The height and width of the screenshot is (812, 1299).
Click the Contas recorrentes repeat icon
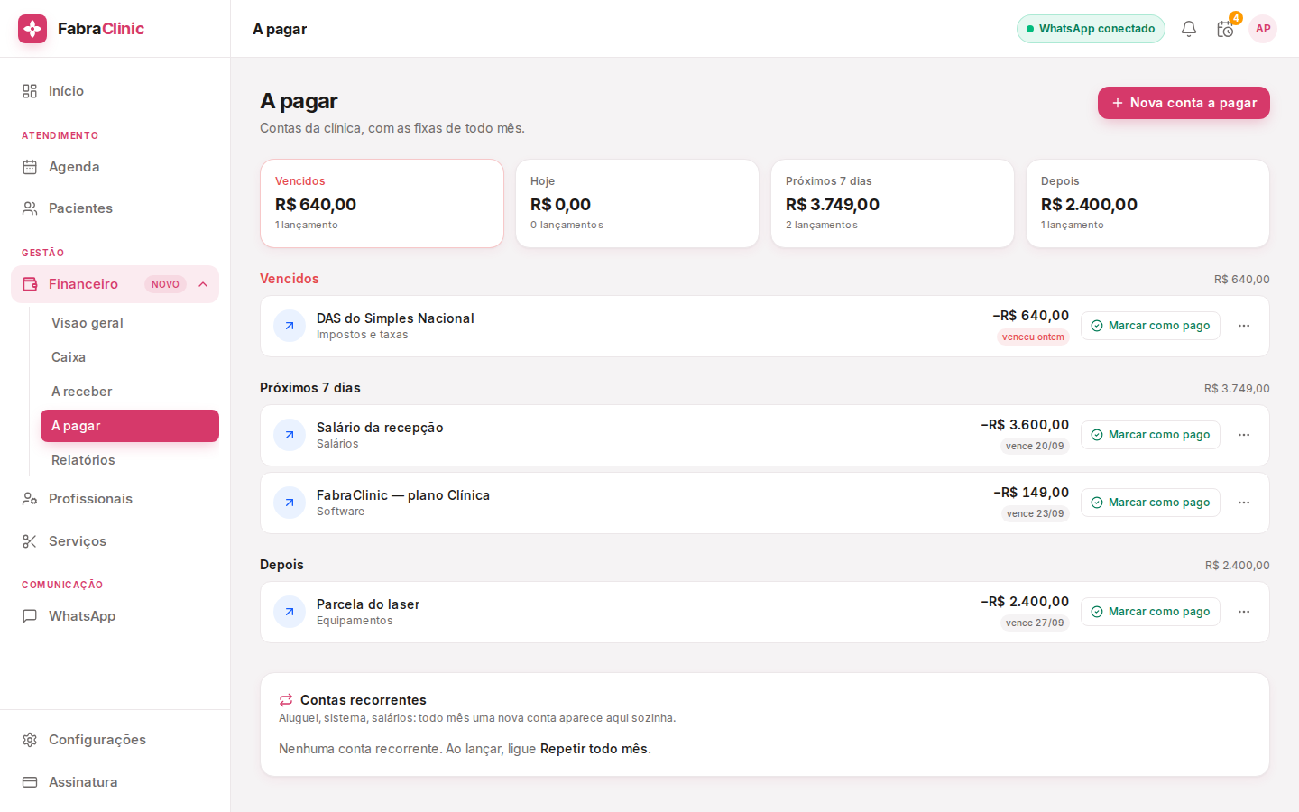coord(286,700)
